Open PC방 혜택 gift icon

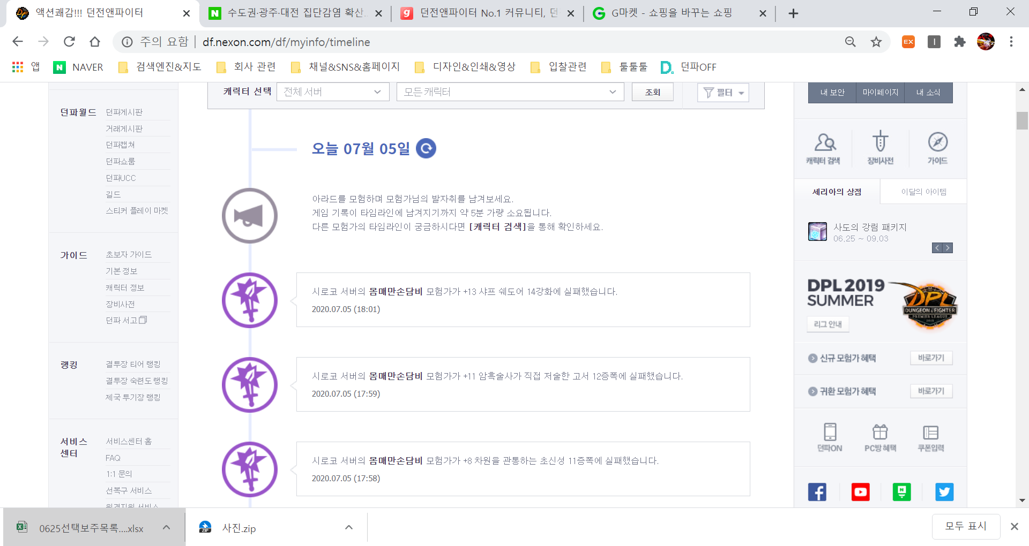point(880,437)
